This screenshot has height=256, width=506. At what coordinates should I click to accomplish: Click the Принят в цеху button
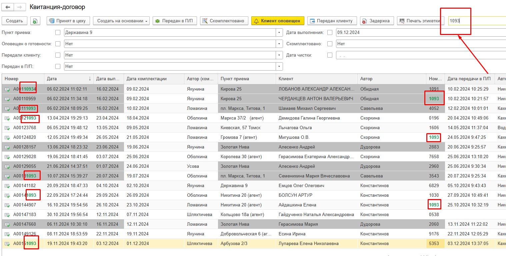[68, 21]
